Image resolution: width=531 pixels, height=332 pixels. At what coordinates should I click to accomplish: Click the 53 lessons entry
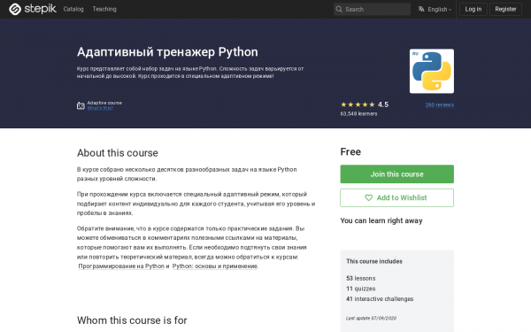pyautogui.click(x=361, y=279)
